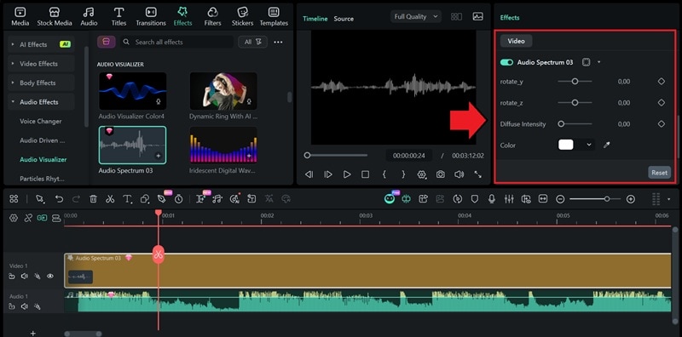Click the purple favorites collection icon
Image resolution: width=682 pixels, height=337 pixels.
point(106,42)
